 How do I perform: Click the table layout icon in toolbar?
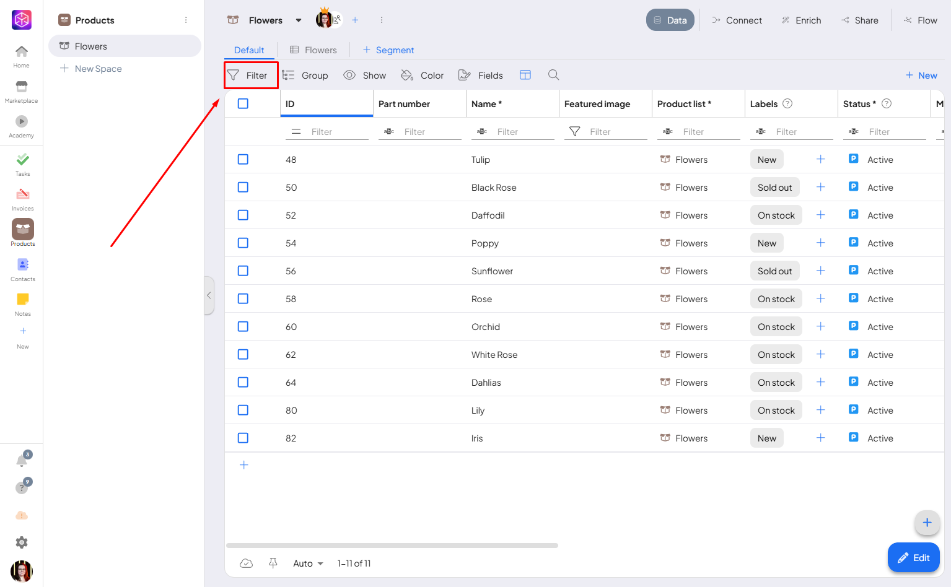tap(525, 75)
